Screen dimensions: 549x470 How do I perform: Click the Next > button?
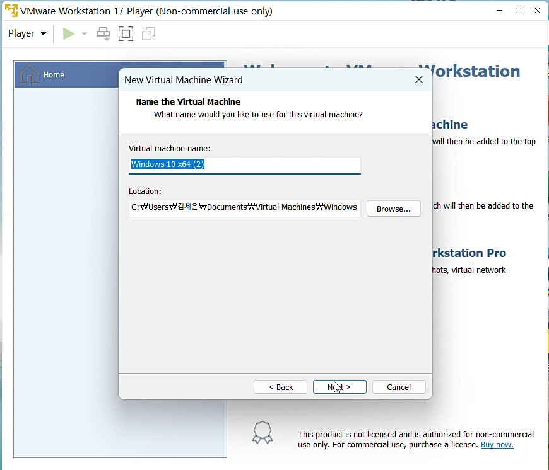[x=339, y=387]
